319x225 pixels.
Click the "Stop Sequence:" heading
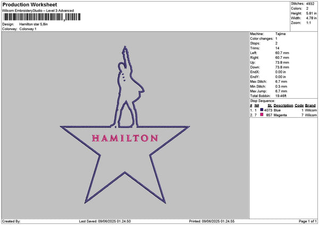(x=263, y=101)
